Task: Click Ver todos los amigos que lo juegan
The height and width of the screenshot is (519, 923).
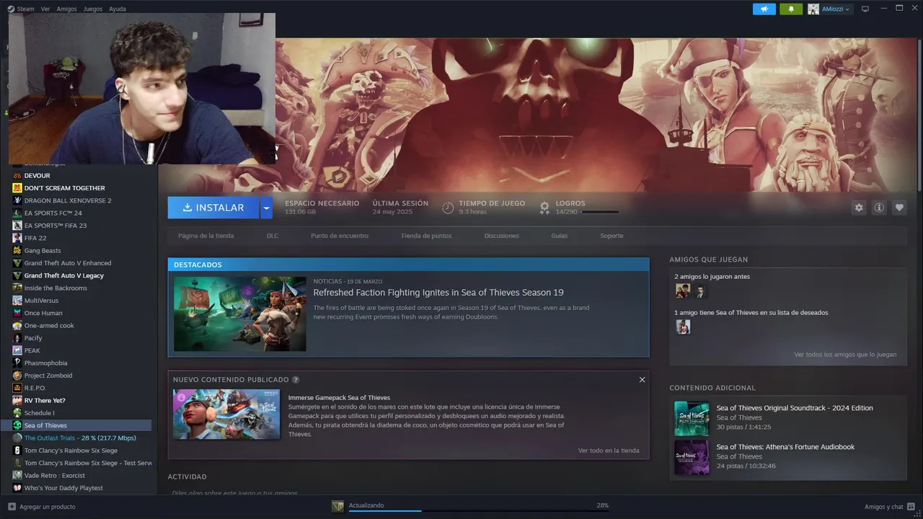Action: (x=845, y=355)
